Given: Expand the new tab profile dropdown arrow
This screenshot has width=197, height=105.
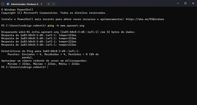Looking at the screenshot, I should tap(53, 4).
